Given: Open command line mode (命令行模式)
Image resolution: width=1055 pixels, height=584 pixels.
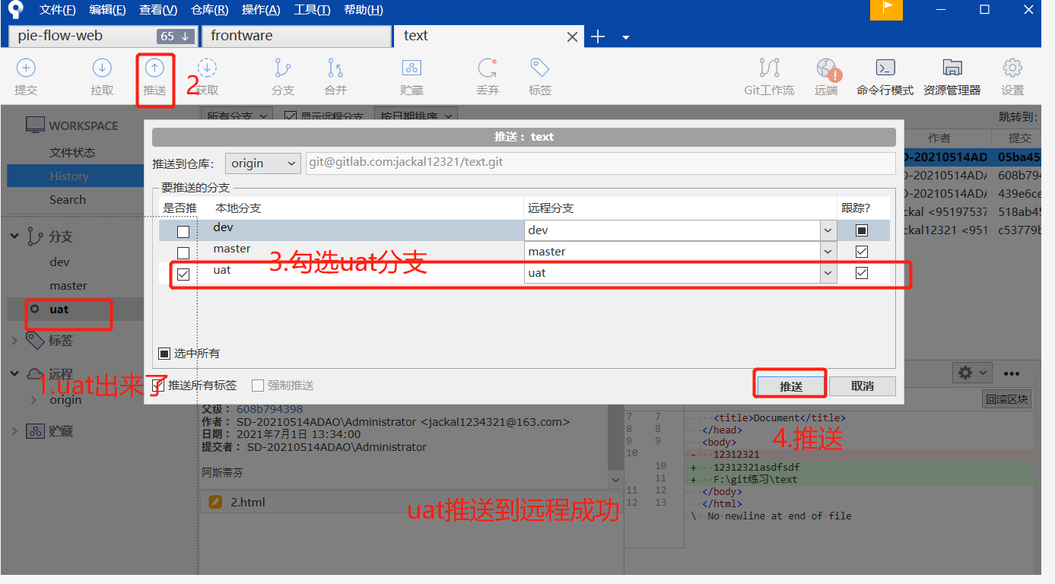Looking at the screenshot, I should point(885,68).
